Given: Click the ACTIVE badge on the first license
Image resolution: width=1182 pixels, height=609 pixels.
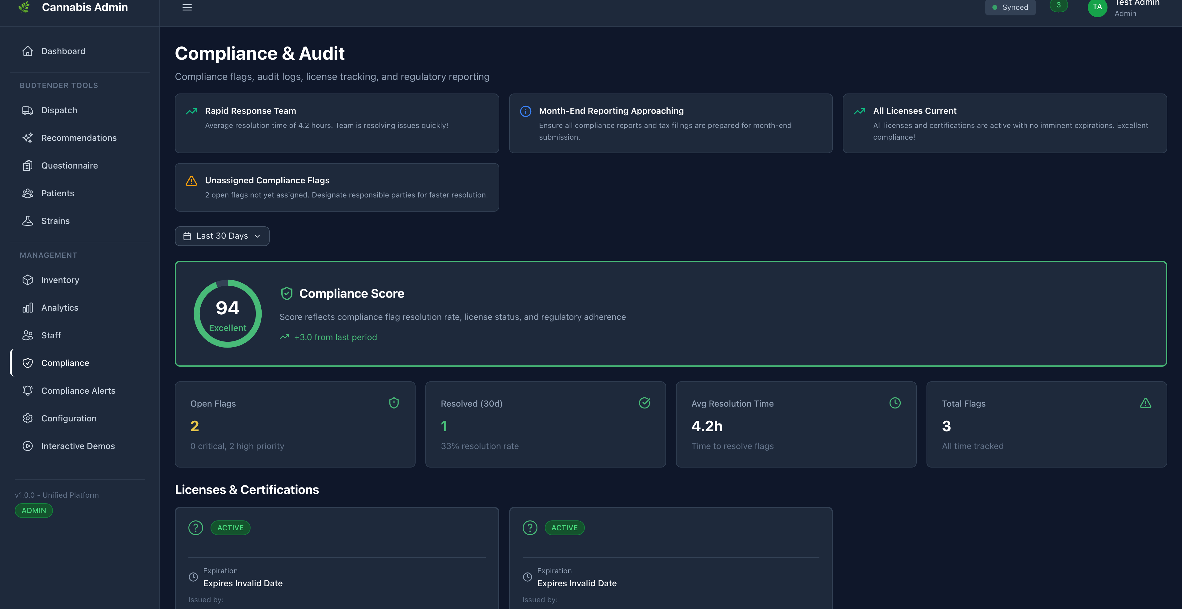Looking at the screenshot, I should click(230, 527).
